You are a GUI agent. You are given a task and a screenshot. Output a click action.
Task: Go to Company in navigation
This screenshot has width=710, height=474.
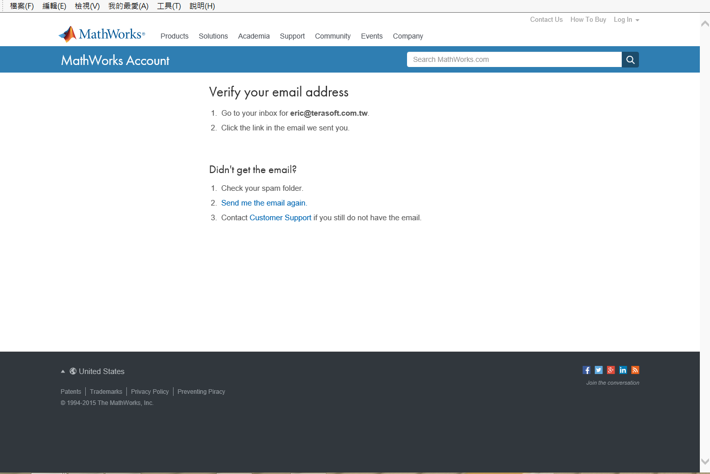(408, 36)
